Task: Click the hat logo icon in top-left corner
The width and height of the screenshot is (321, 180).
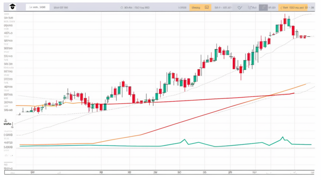Action: pos(11,7)
